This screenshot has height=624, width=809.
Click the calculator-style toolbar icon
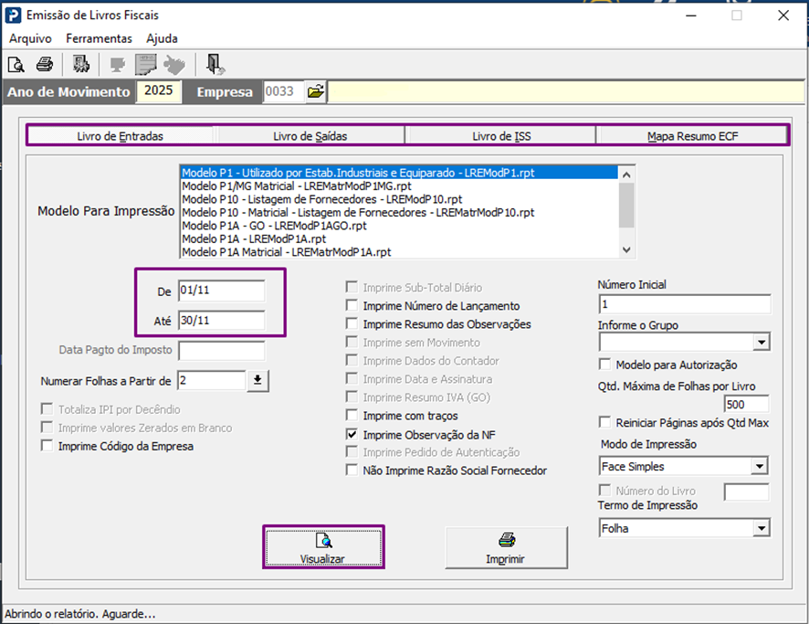[x=80, y=65]
